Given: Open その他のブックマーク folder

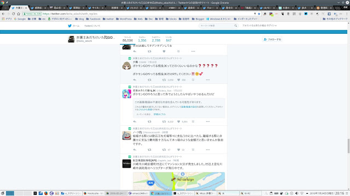Looking at the screenshot, I should pos(335,19).
